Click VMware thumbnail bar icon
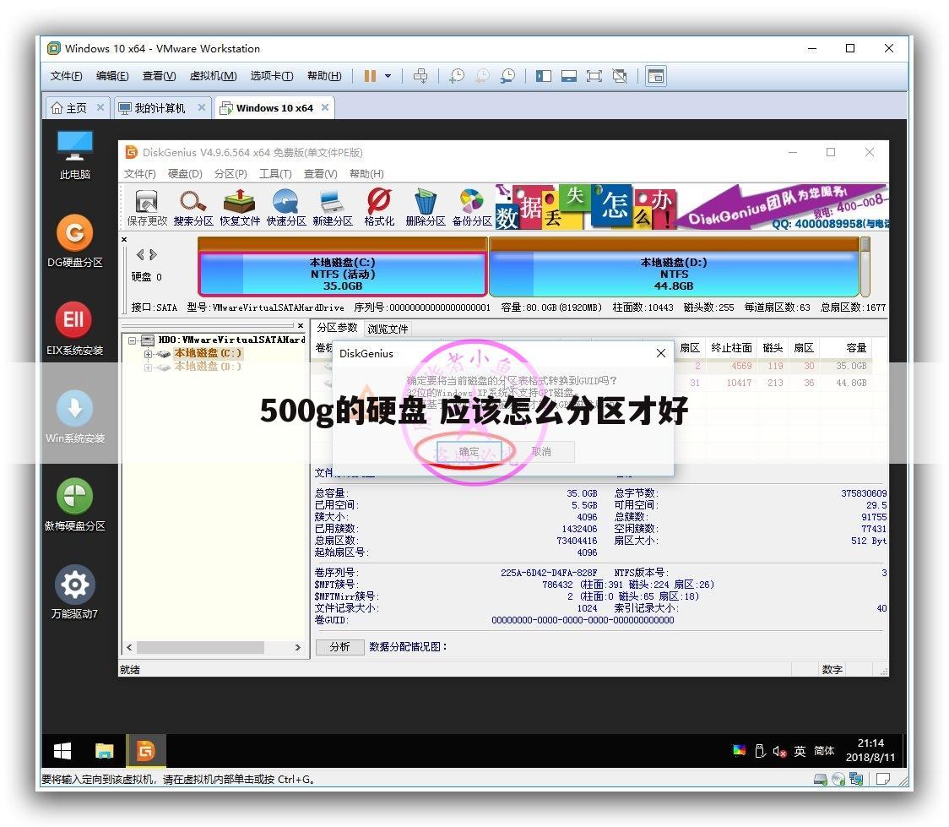 569,76
